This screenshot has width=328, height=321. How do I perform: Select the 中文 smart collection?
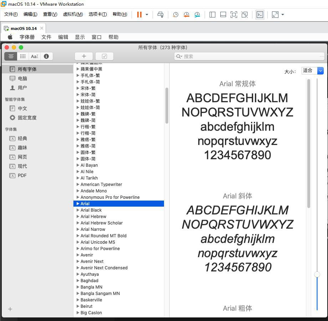[x=37, y=108]
